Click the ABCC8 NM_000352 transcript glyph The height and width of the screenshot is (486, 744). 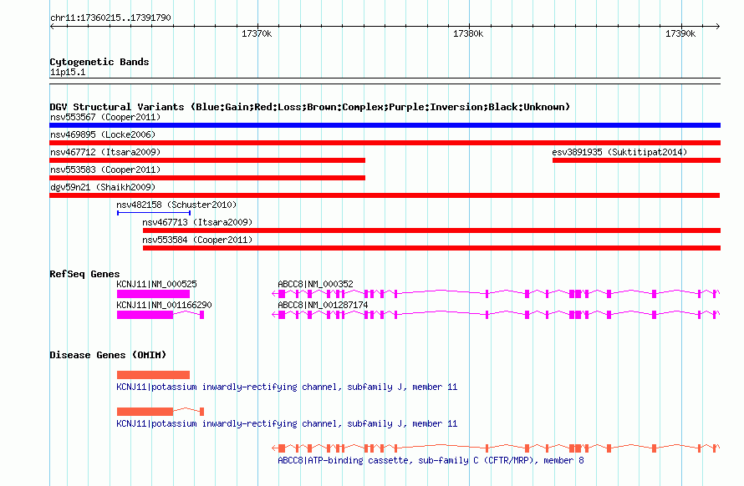pos(496,294)
